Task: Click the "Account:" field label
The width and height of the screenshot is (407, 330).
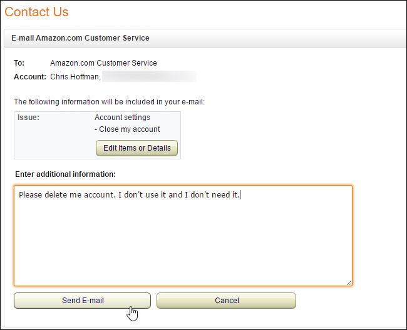Action: click(x=30, y=77)
